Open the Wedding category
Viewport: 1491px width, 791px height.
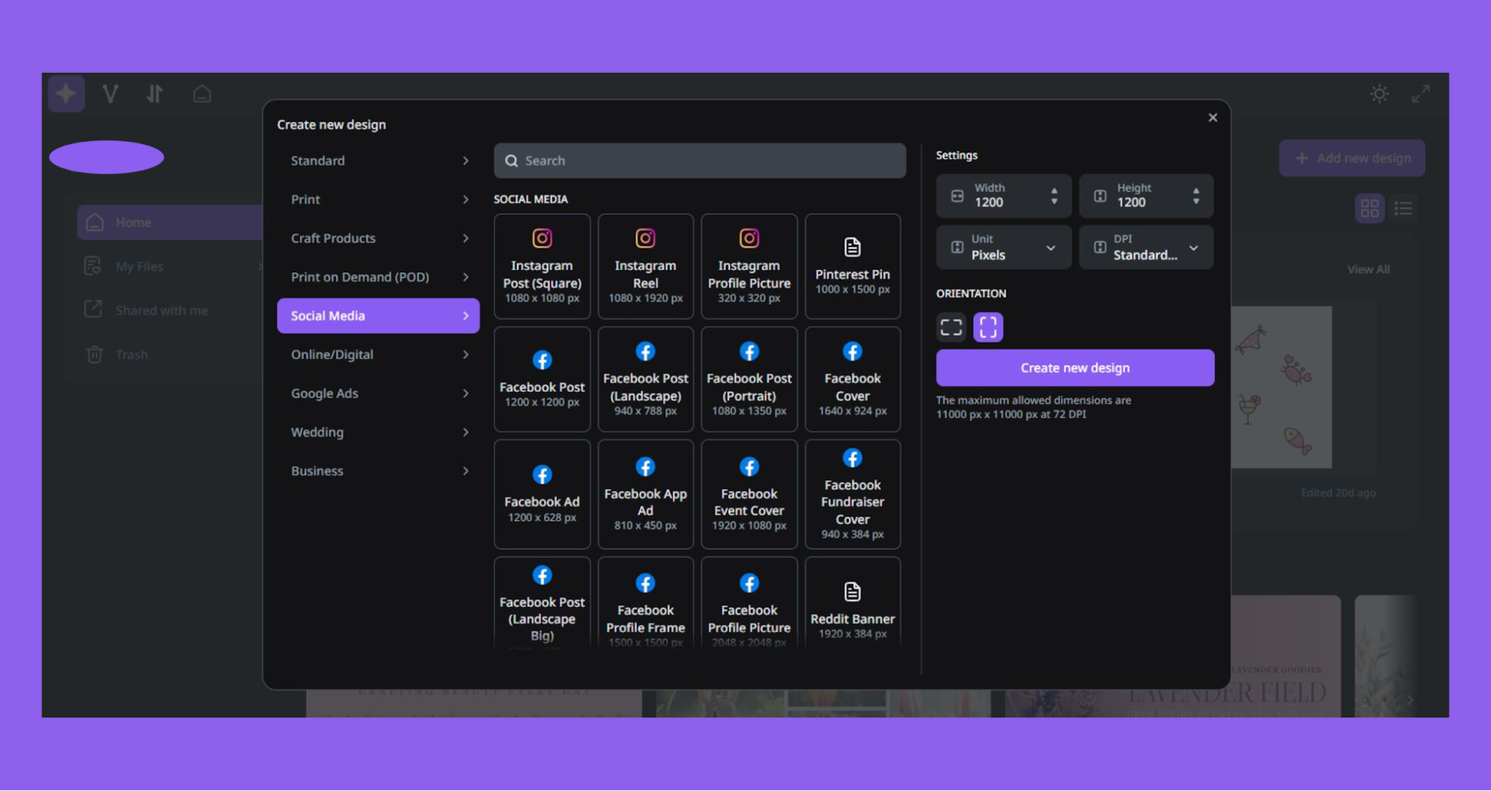coord(378,432)
